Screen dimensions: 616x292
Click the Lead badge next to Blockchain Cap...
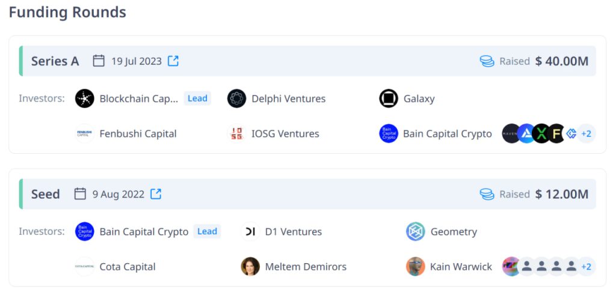pos(197,99)
